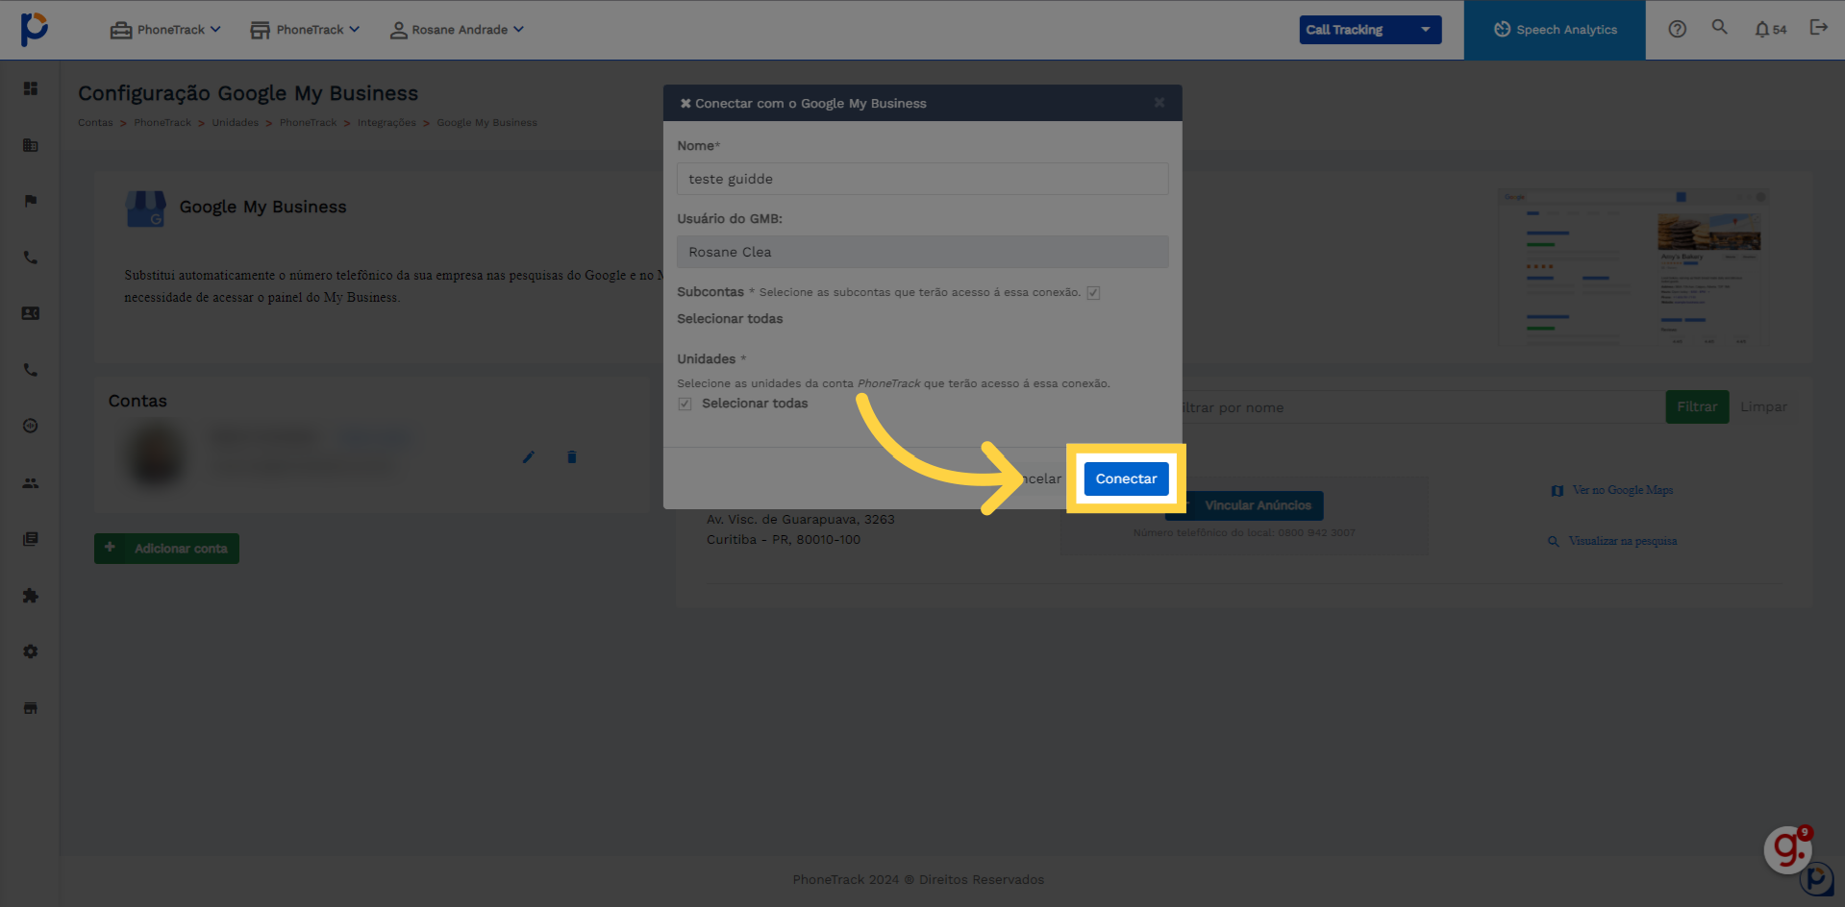Viewport: 1845px width, 907px height.
Task: Open the library pages icon in sidebar
Action: 31,539
